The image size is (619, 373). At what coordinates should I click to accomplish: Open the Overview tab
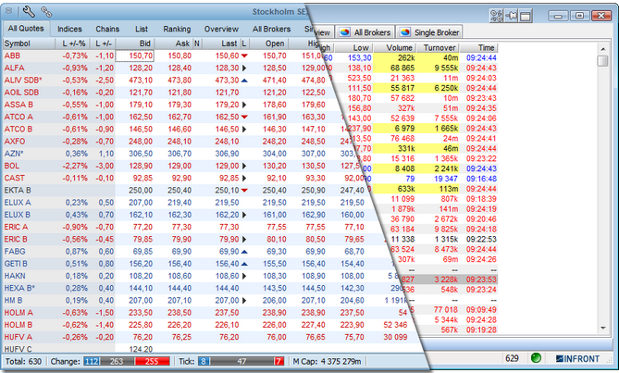click(221, 29)
